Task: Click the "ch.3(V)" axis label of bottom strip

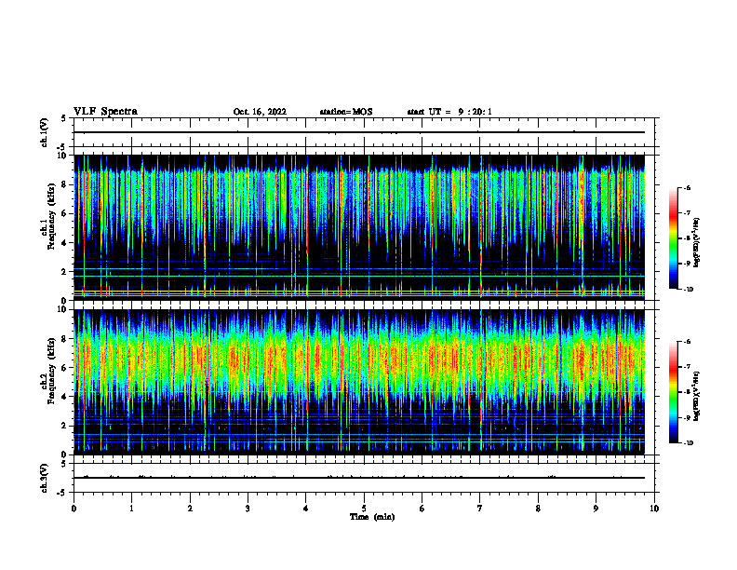Action: (45, 478)
